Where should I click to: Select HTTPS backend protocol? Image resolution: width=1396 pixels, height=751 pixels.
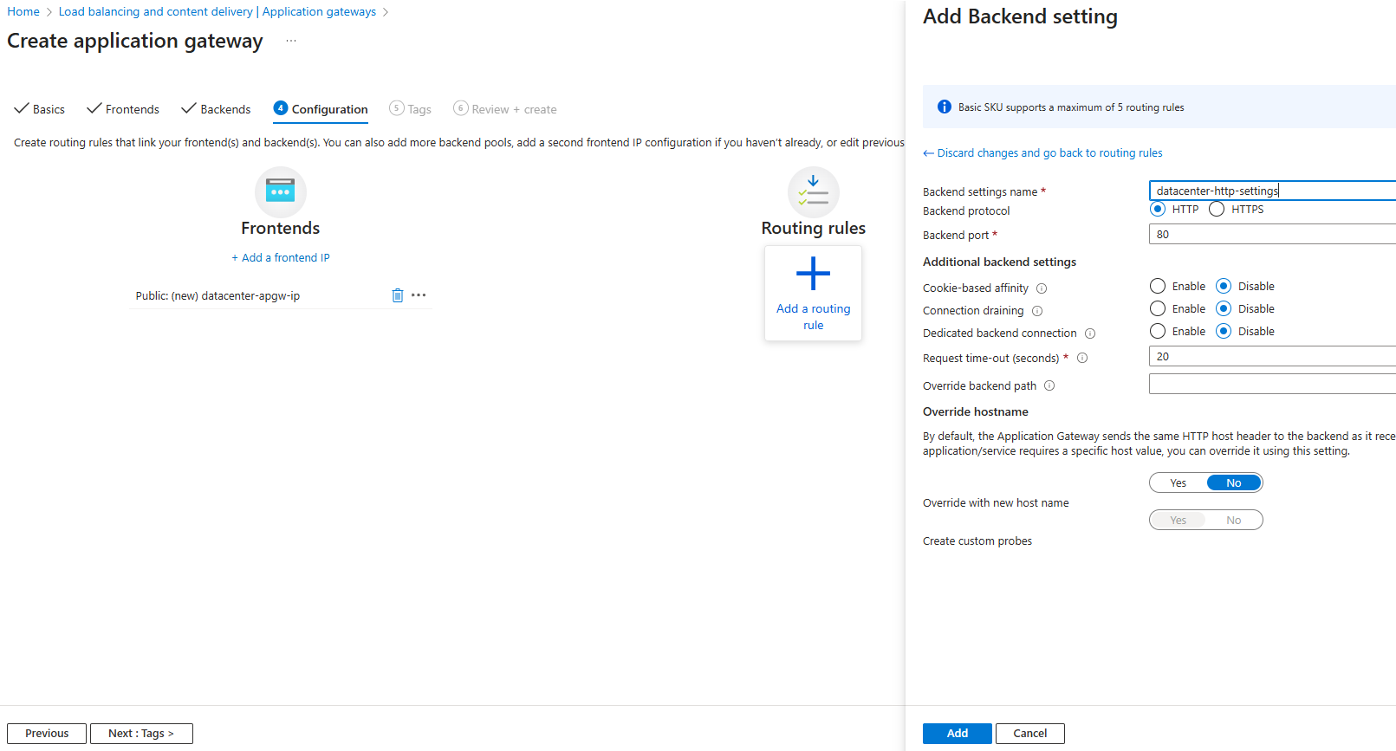pyautogui.click(x=1217, y=209)
